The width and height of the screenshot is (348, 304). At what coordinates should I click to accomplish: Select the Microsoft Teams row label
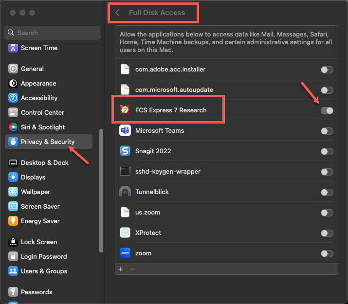[x=160, y=131]
